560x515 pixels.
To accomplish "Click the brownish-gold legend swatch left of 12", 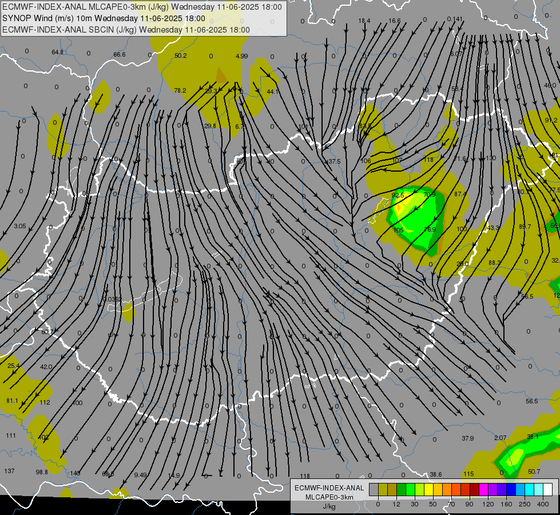I will click(392, 489).
